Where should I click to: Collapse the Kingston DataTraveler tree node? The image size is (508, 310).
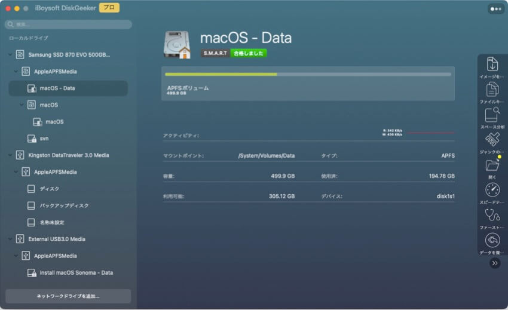point(10,155)
